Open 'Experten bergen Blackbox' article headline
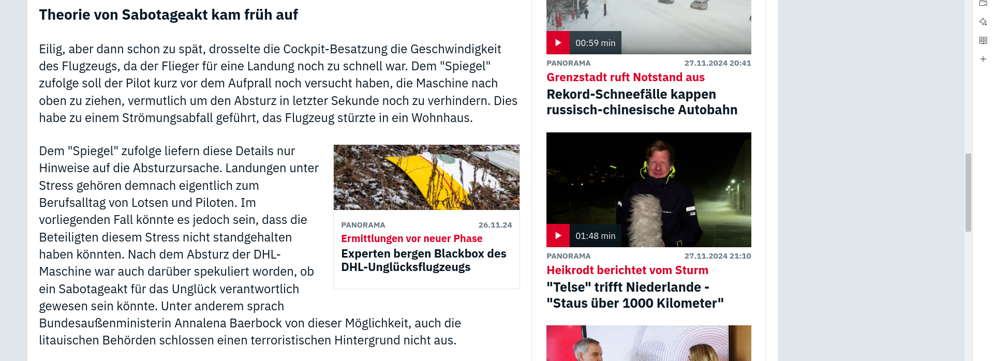The height and width of the screenshot is (361, 993). click(424, 260)
